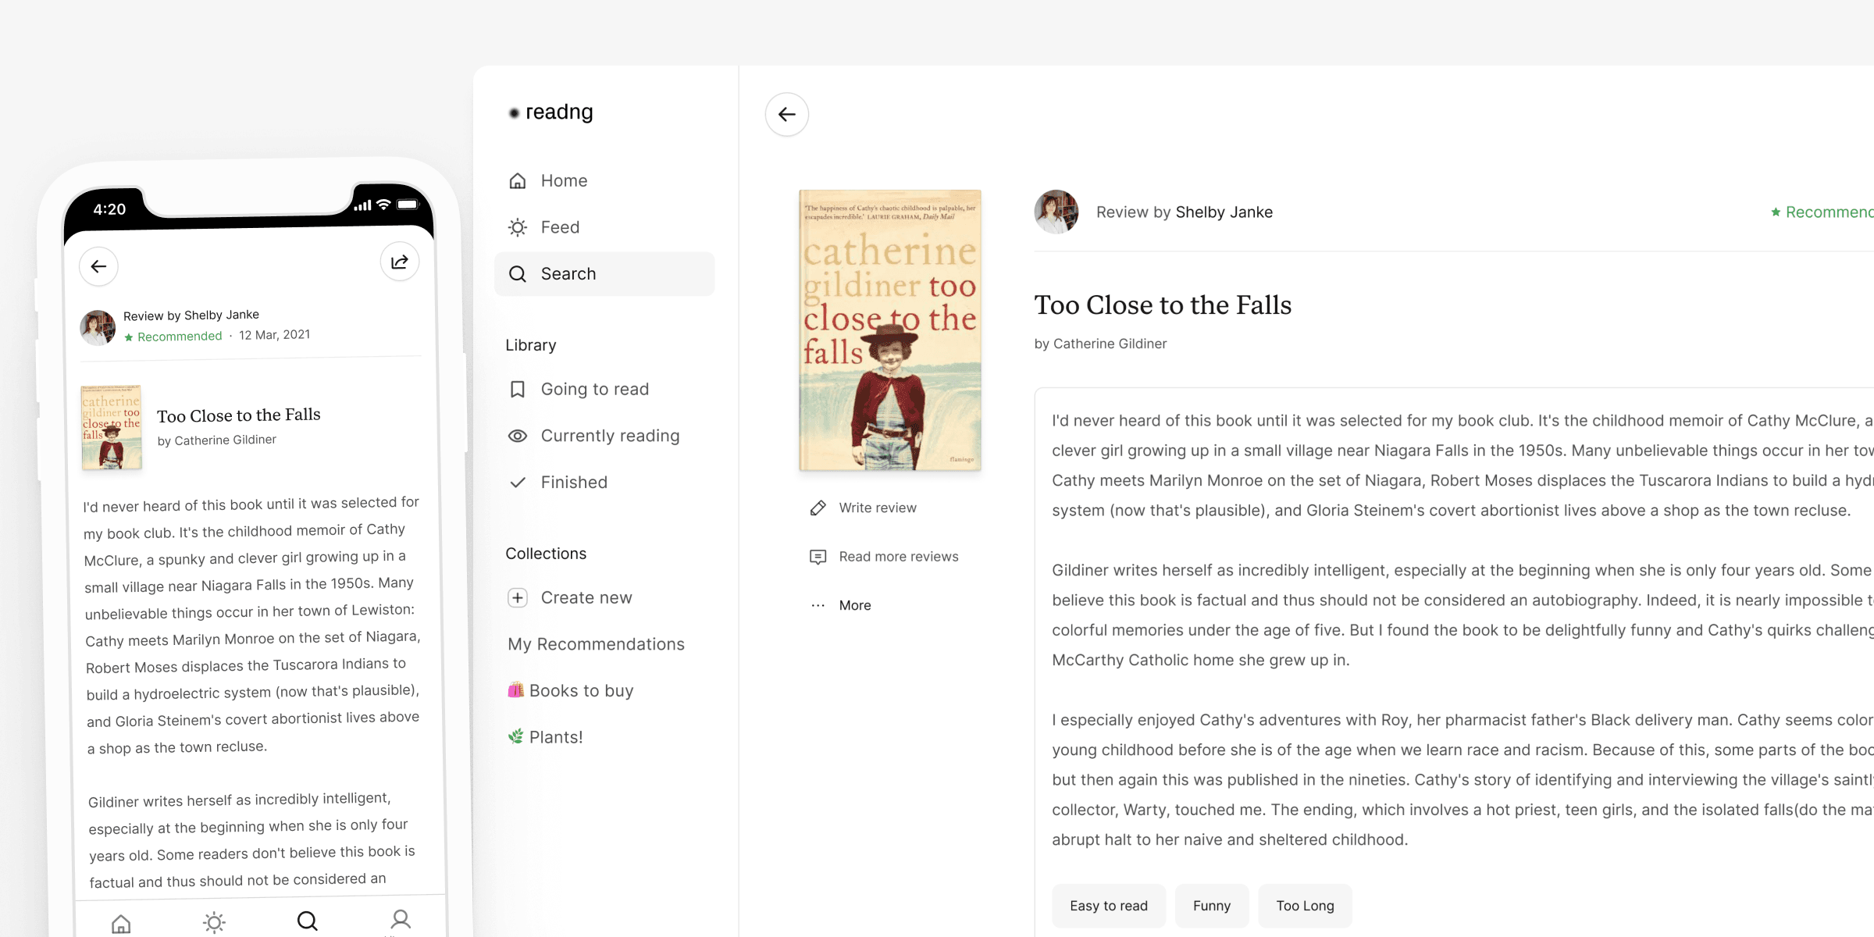Click the pencil Write review icon
The image size is (1874, 937).
[x=818, y=508]
